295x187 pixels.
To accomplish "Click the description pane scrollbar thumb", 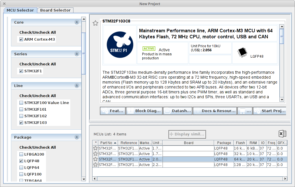I will click(282, 36).
